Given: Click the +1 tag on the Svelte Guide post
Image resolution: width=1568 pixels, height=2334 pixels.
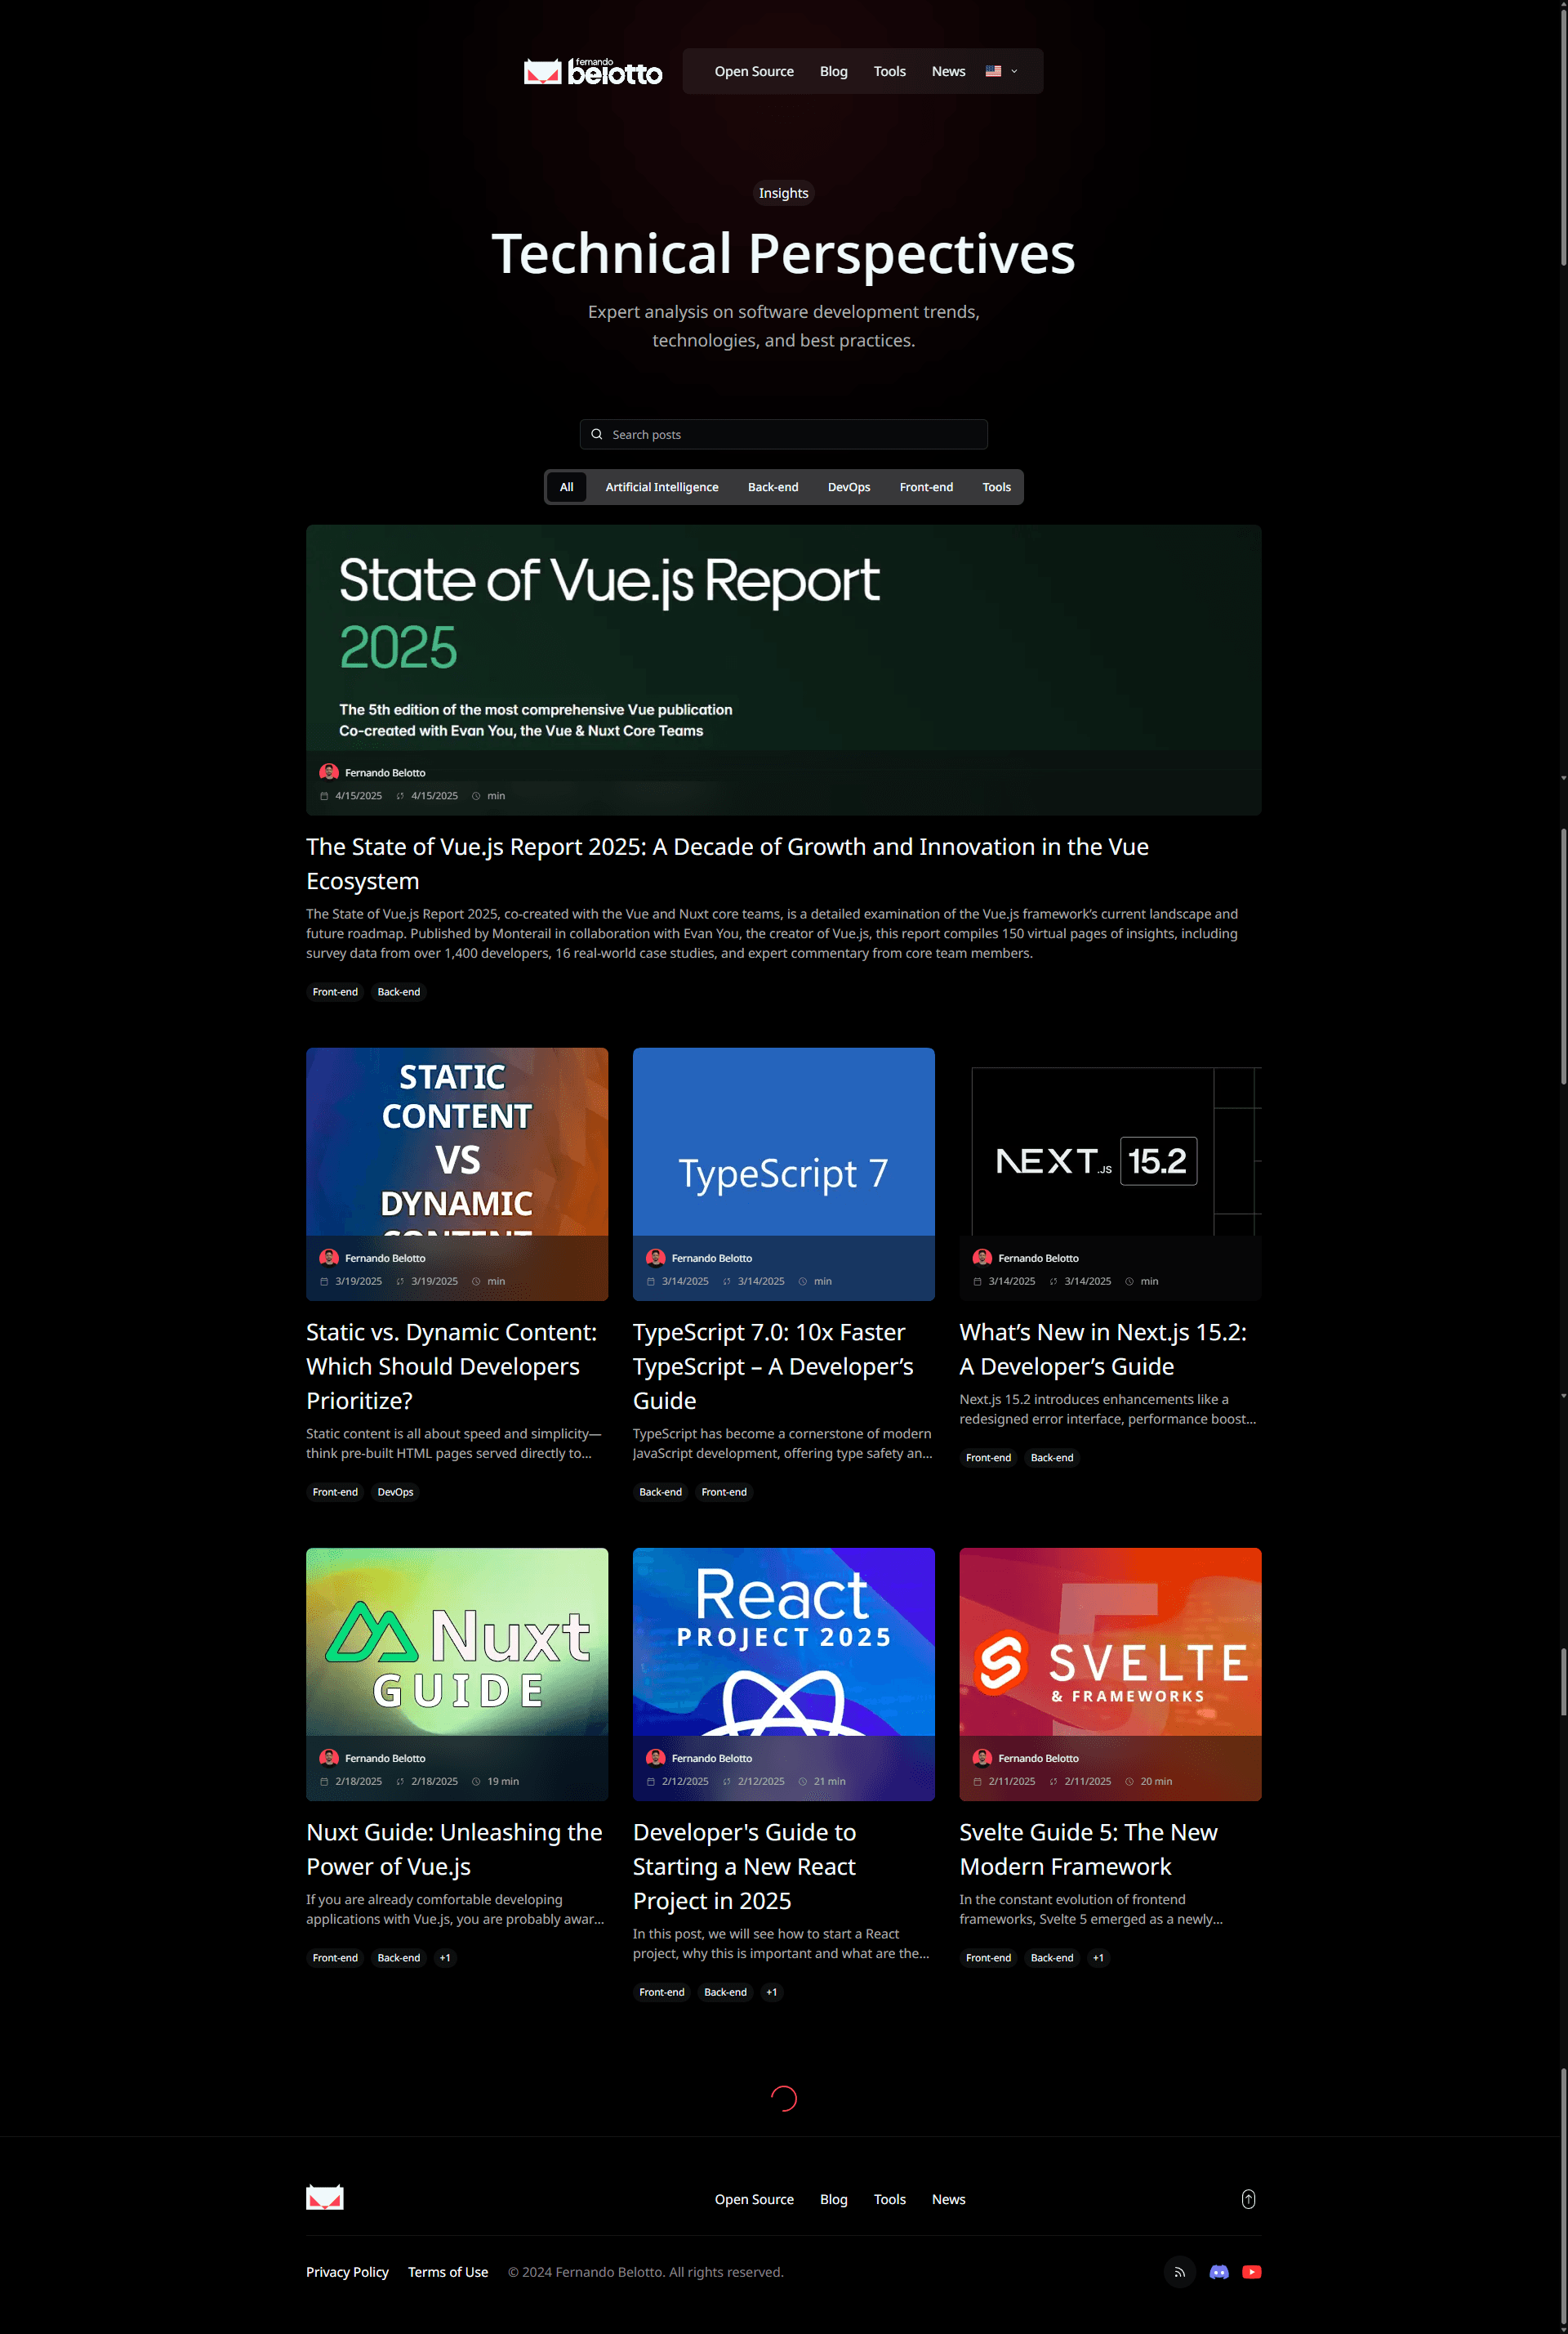Looking at the screenshot, I should 1098,1958.
